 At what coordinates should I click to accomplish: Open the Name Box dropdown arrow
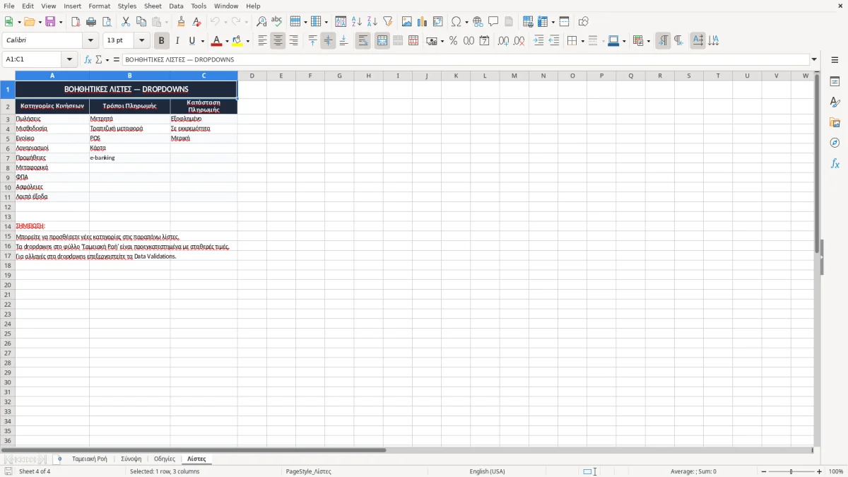[x=69, y=59]
